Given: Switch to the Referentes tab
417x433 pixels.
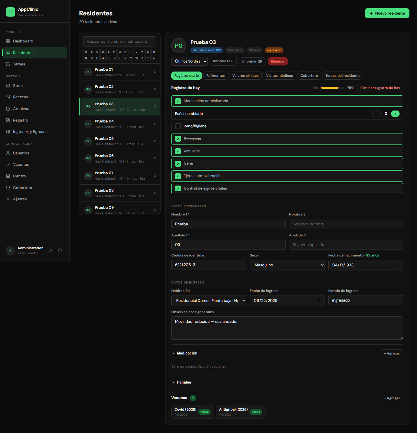Looking at the screenshot, I should 215,76.
